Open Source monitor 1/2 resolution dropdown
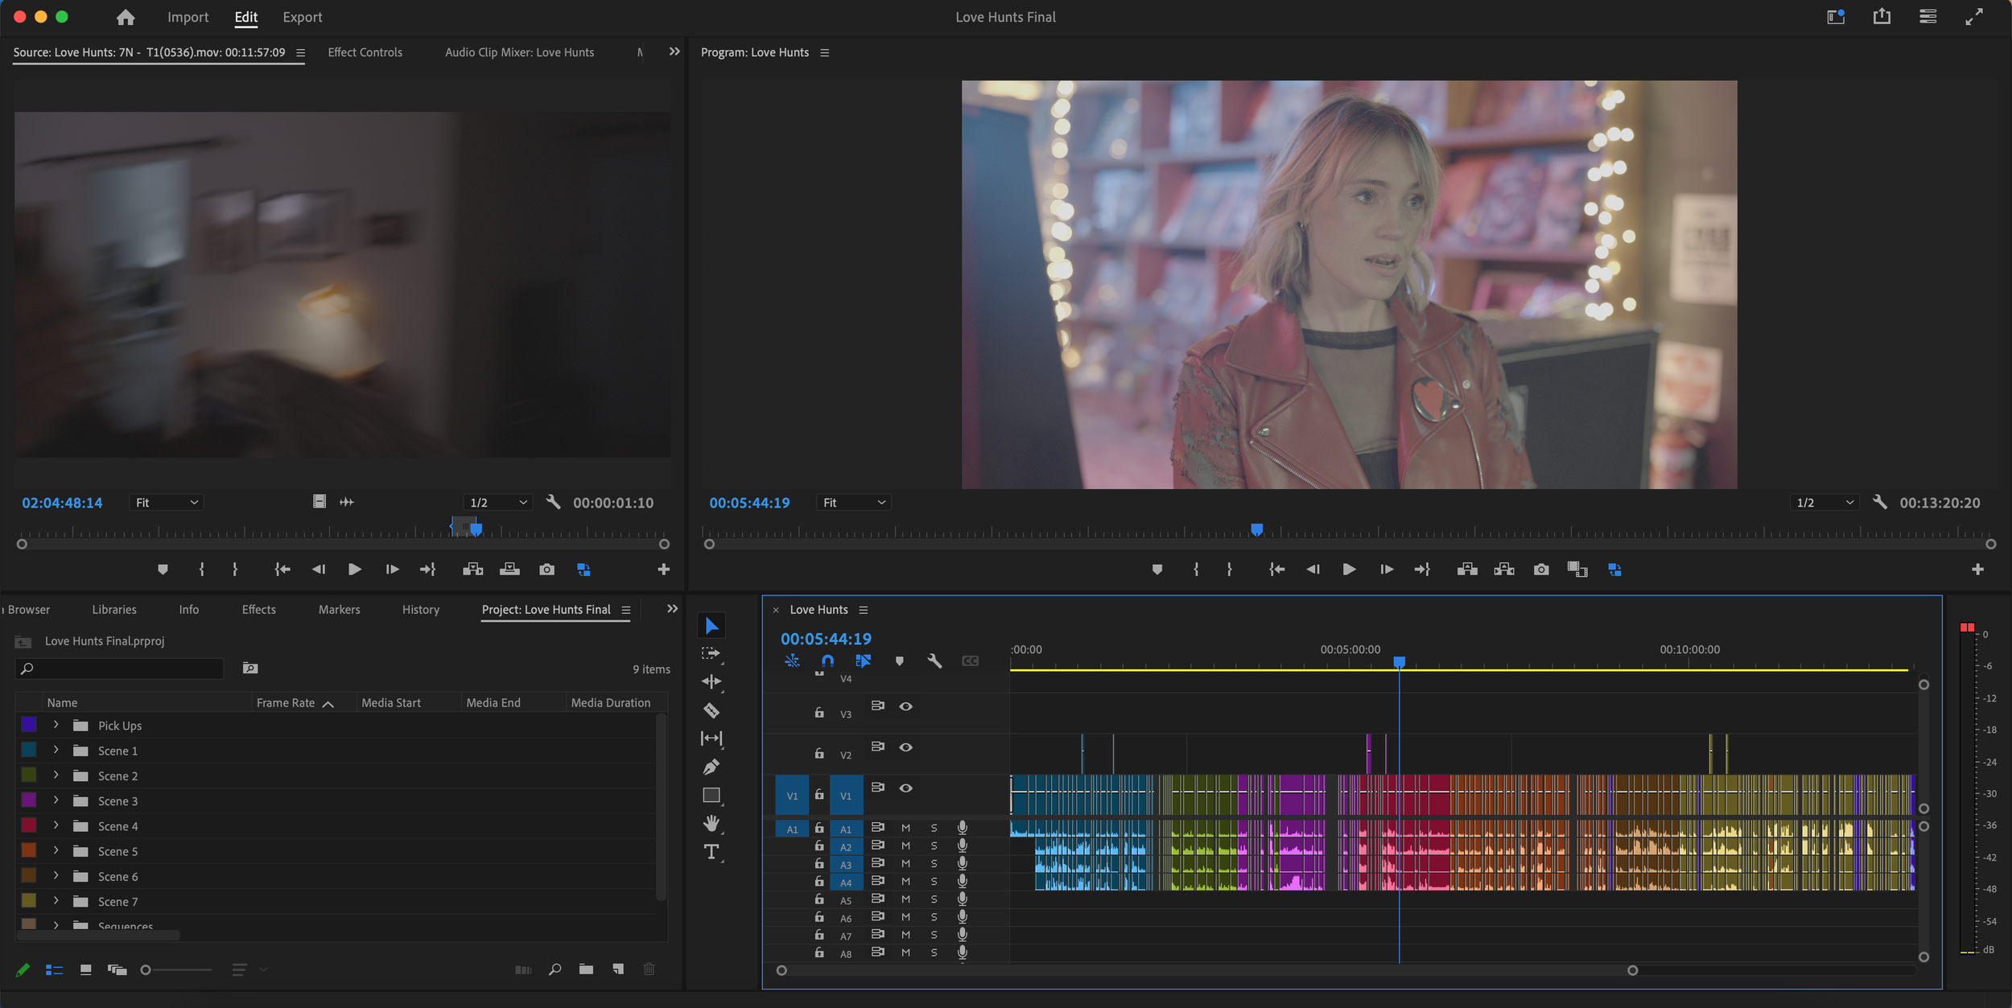This screenshot has height=1008, width=2012. [498, 503]
